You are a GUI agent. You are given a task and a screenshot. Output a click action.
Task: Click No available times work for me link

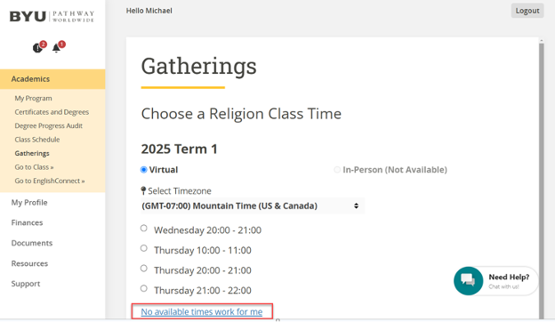coord(202,311)
